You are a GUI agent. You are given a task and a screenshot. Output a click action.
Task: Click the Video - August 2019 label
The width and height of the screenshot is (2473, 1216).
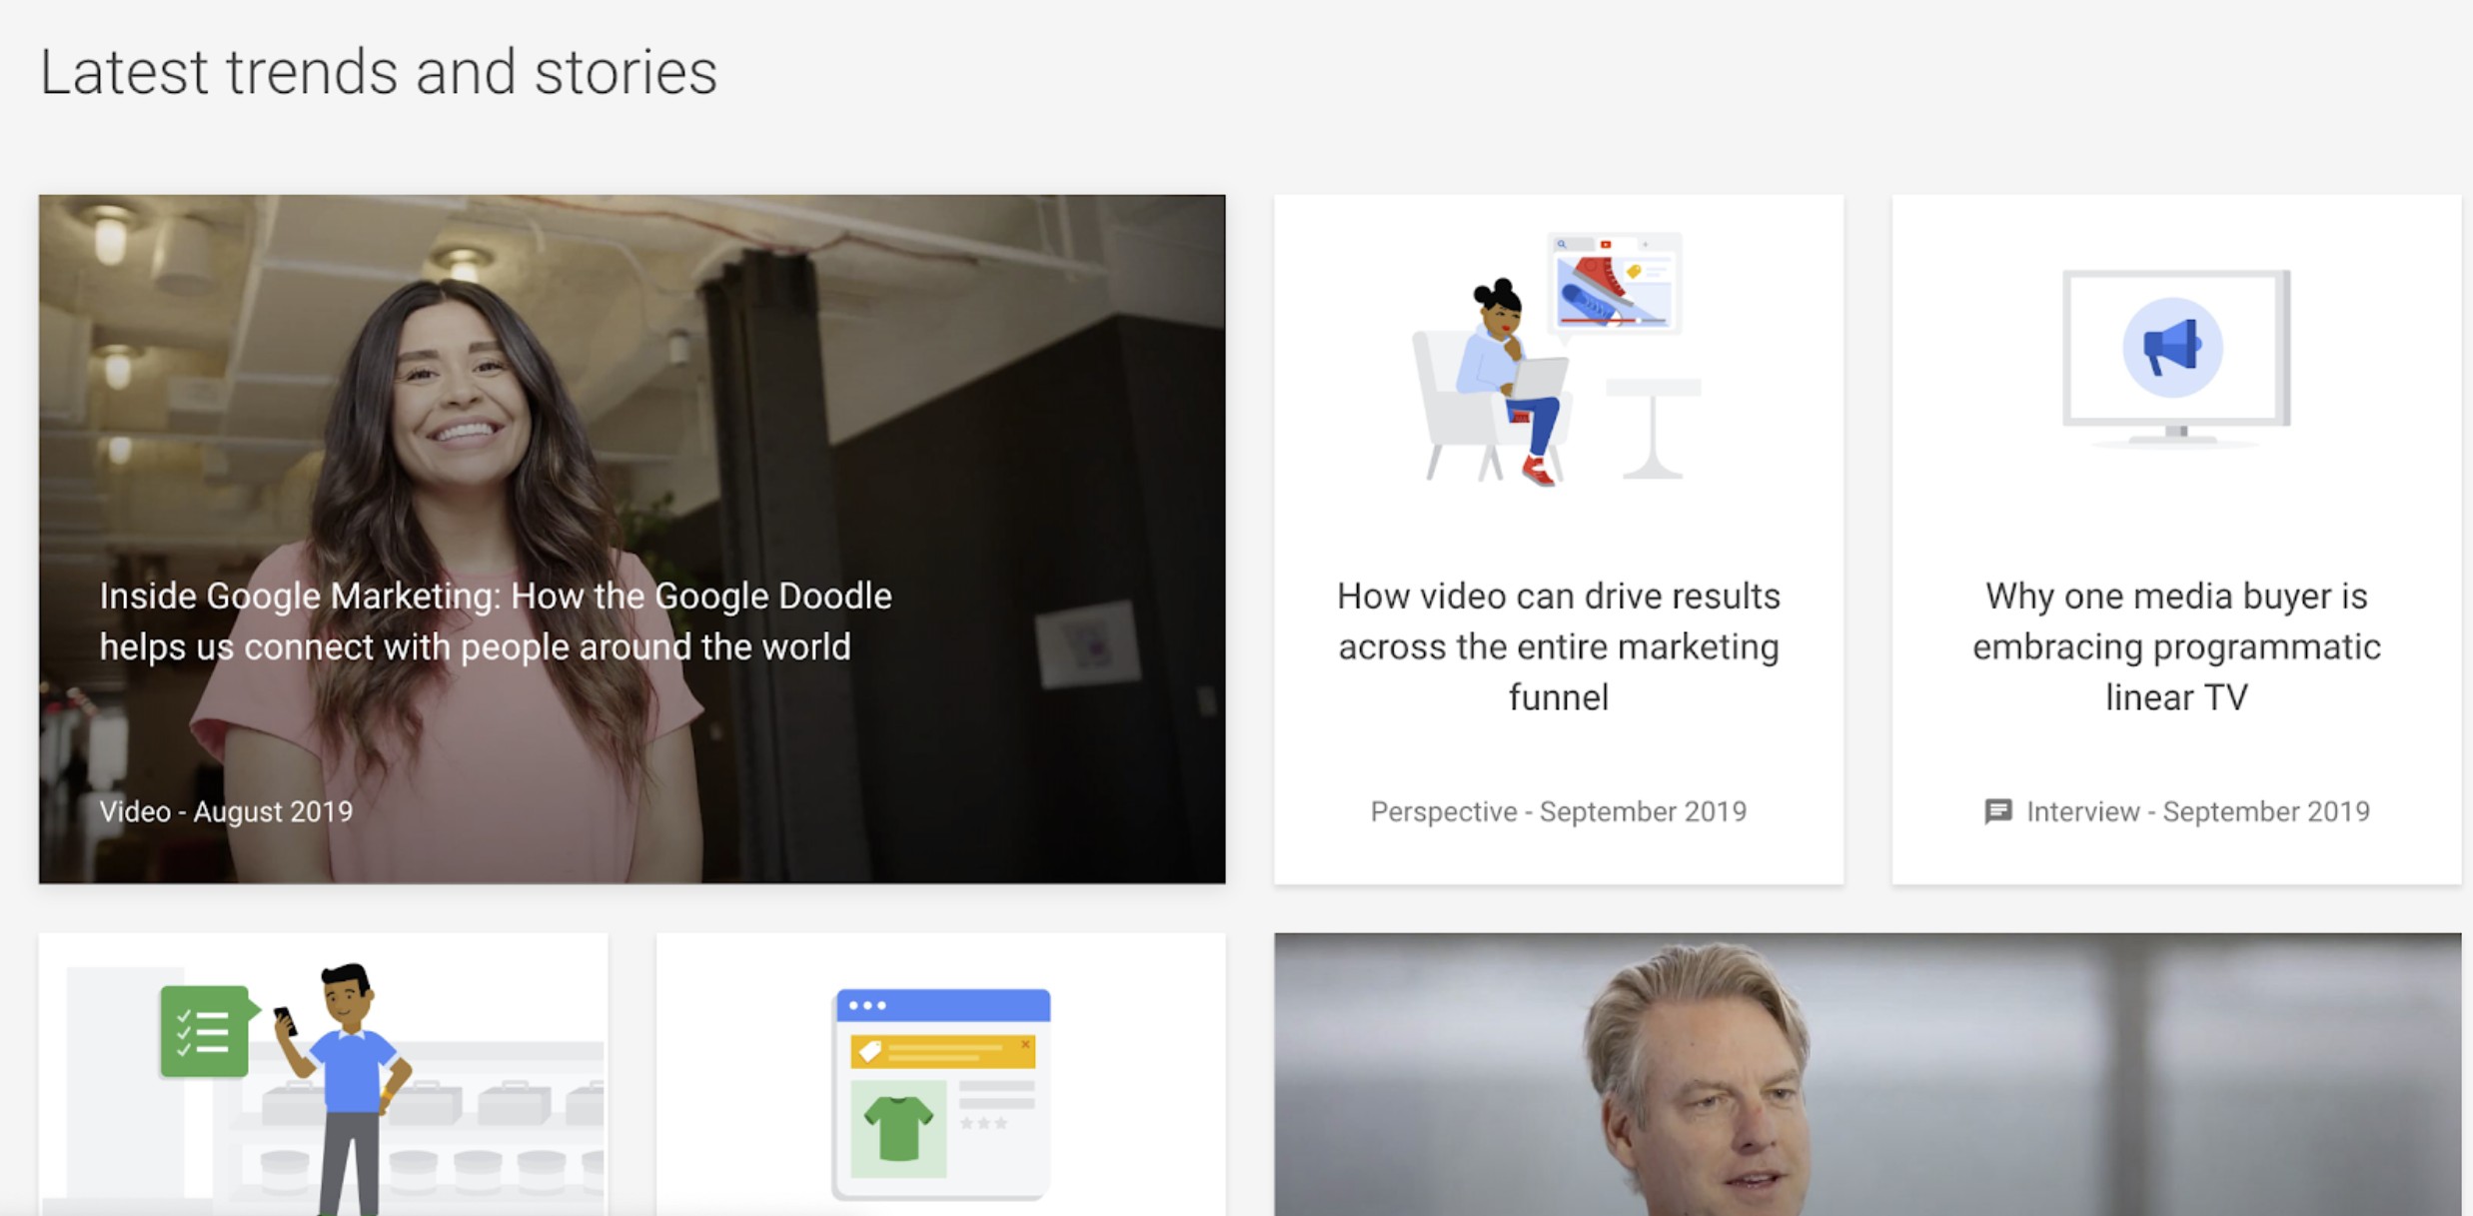[x=226, y=811]
